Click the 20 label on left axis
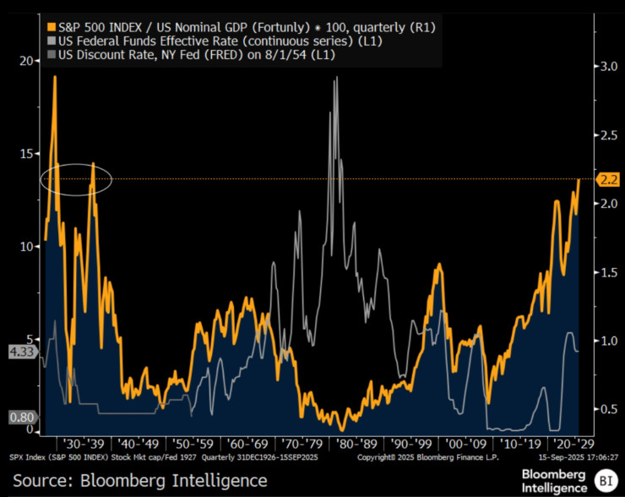Screen dimensions: 625x497 [x=27, y=61]
